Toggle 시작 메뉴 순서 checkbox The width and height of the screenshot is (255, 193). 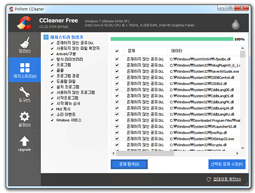[x=52, y=104]
